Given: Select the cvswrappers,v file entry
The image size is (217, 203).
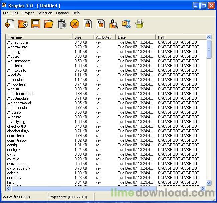Looking at the screenshot, I should [19, 168].
